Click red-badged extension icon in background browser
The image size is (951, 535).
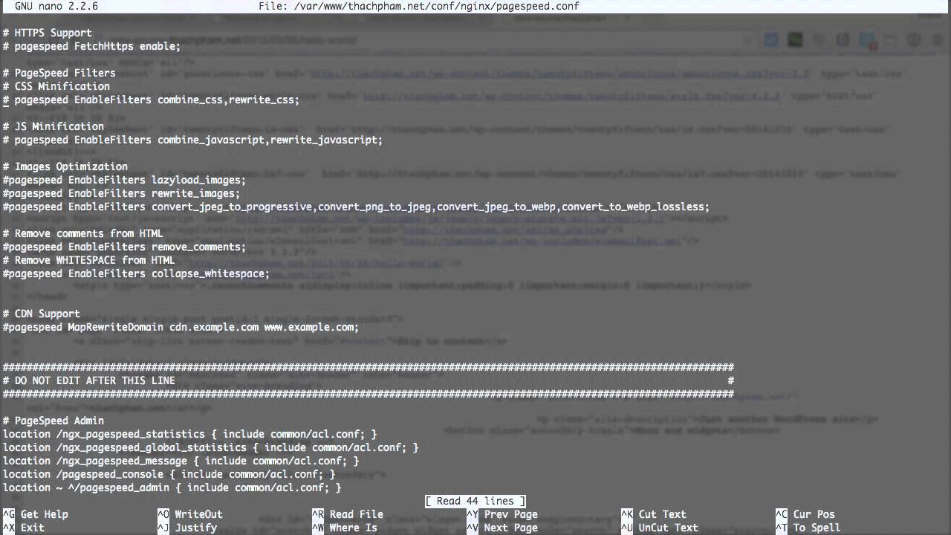click(x=867, y=40)
